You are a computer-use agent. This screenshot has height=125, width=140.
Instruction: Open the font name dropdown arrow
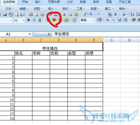point(11,20)
